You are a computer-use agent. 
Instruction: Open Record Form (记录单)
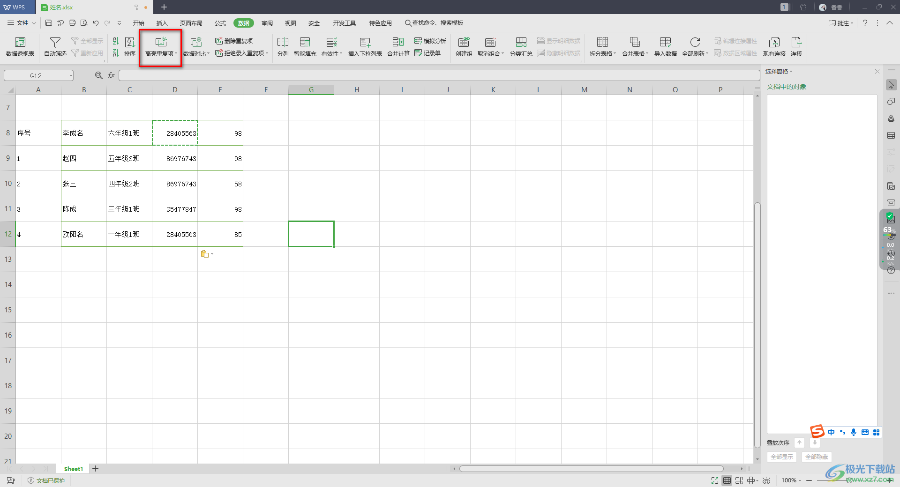tap(427, 53)
